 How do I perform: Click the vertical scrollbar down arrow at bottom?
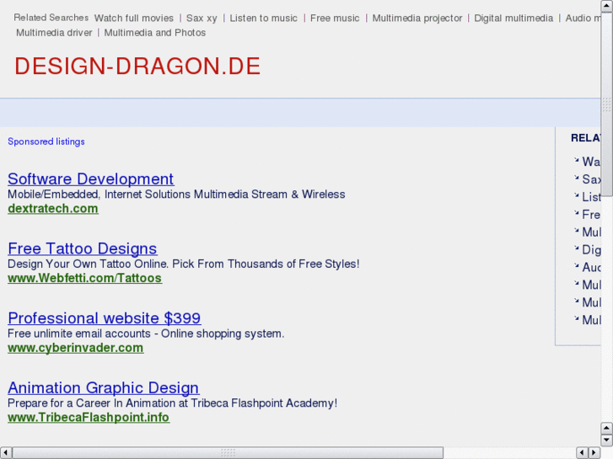[607, 440]
